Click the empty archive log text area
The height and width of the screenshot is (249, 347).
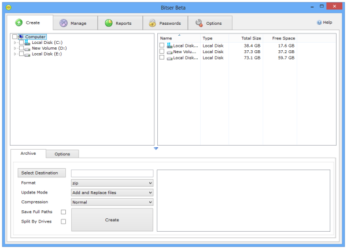(243, 200)
